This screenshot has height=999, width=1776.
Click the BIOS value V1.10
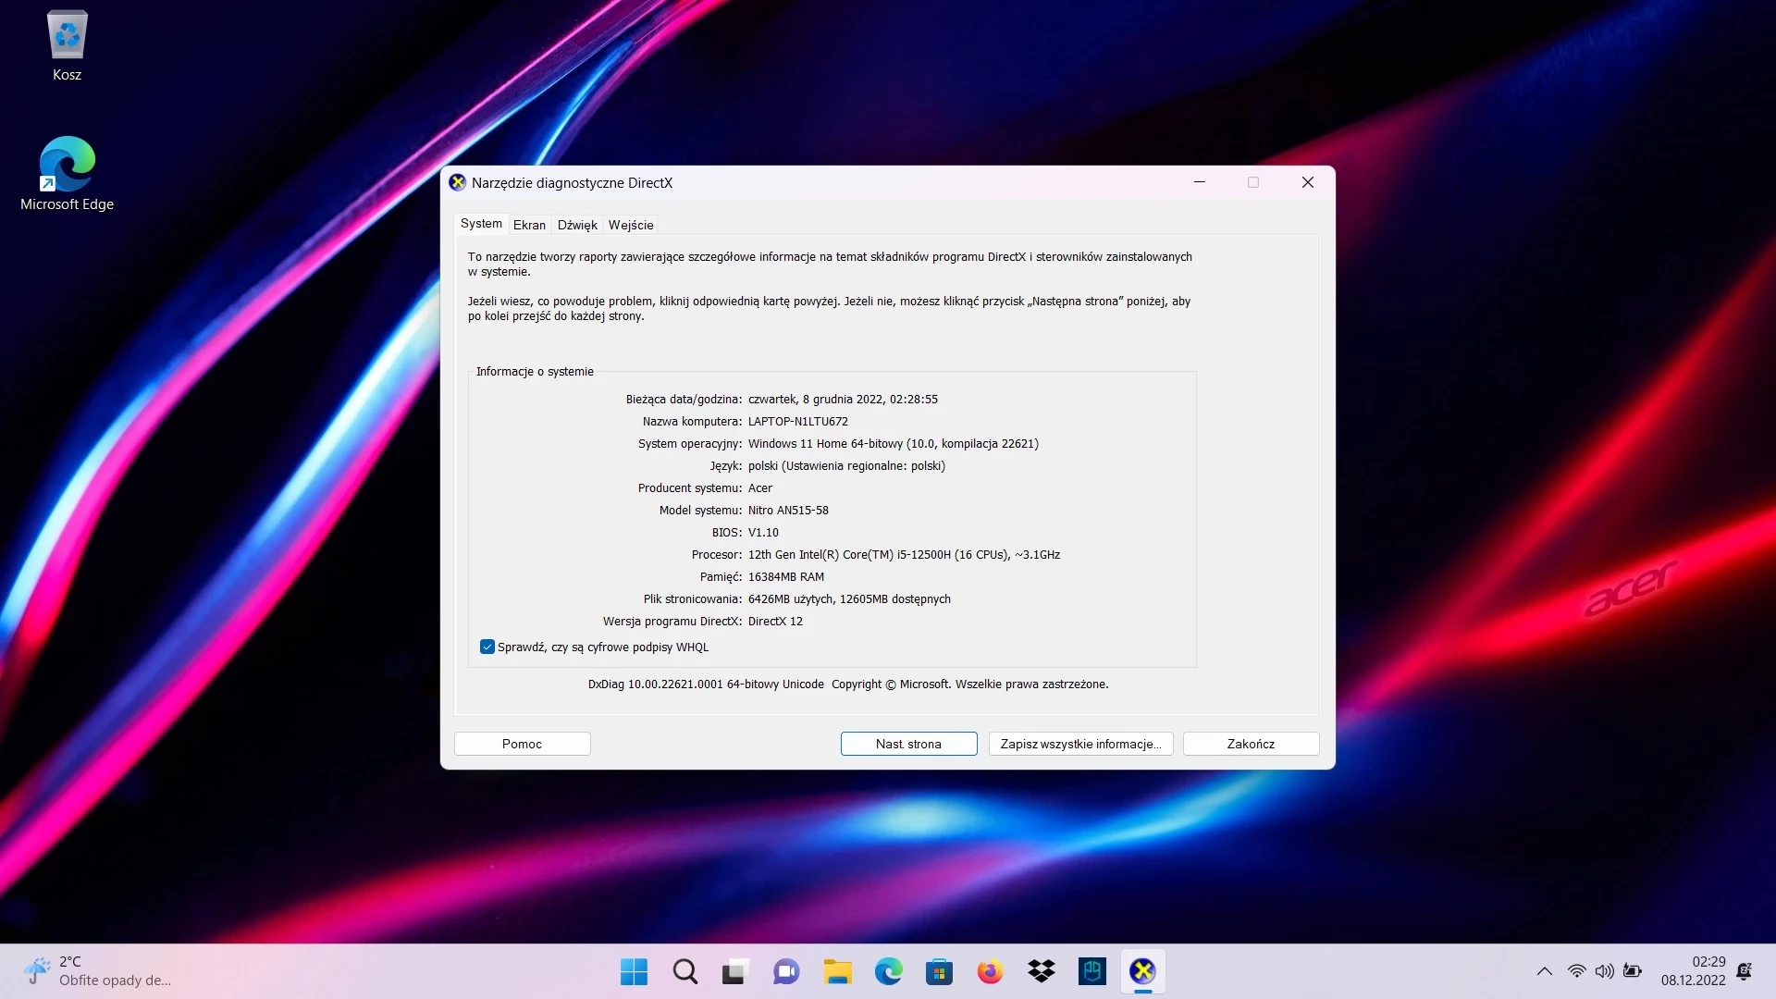[x=763, y=533]
